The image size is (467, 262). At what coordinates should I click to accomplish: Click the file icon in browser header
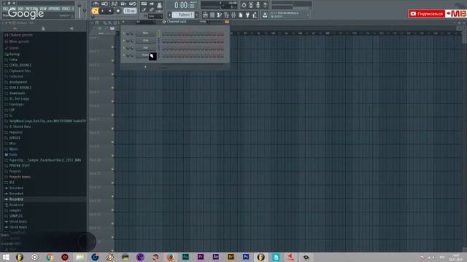[43, 28]
